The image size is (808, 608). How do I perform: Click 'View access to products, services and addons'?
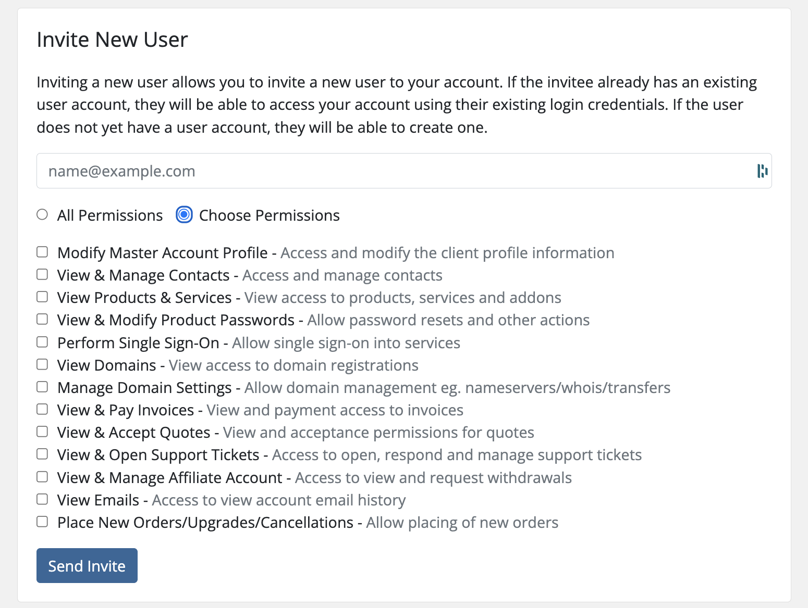point(403,298)
